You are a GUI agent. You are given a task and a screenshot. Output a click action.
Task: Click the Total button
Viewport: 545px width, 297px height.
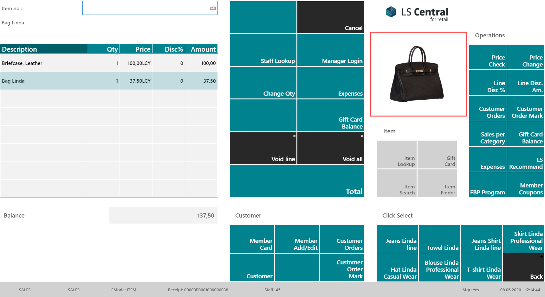tap(297, 181)
